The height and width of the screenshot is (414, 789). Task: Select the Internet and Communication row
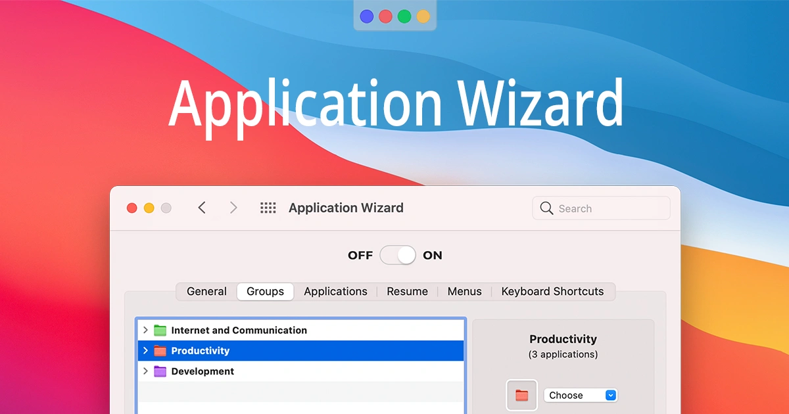[x=300, y=330]
